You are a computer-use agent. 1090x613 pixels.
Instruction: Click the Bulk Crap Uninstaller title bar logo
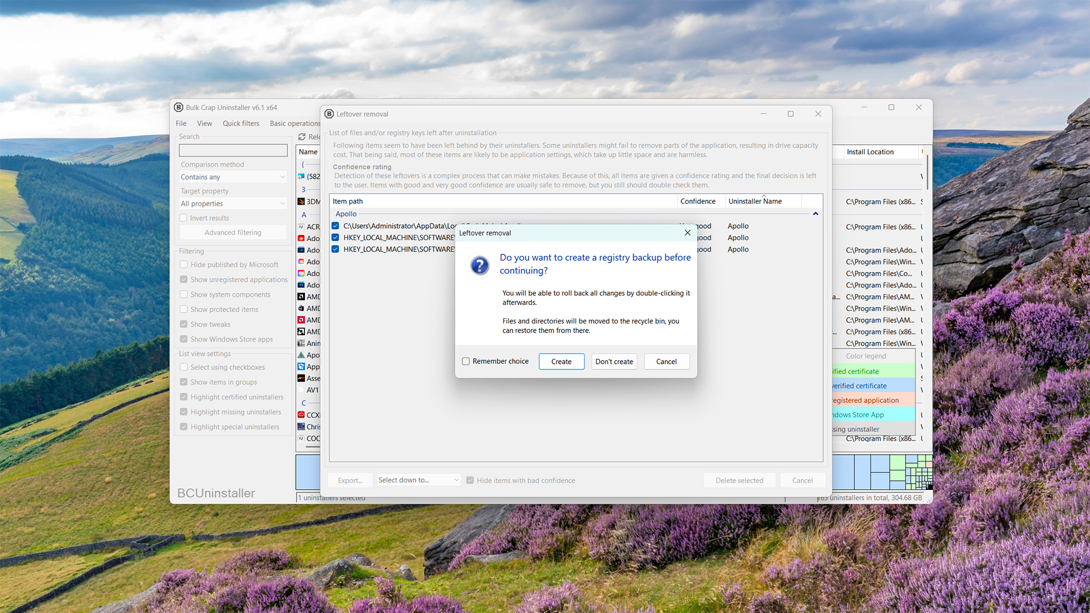point(179,107)
